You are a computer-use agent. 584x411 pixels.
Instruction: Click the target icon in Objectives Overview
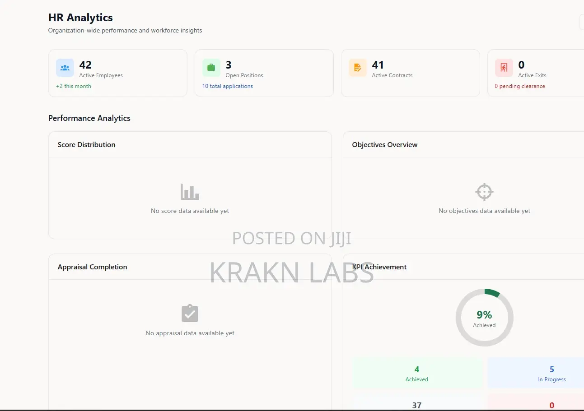point(484,192)
